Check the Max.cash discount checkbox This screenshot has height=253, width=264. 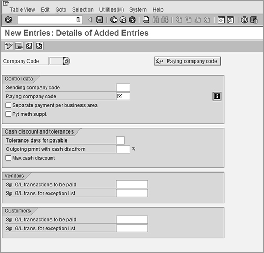tap(8, 158)
